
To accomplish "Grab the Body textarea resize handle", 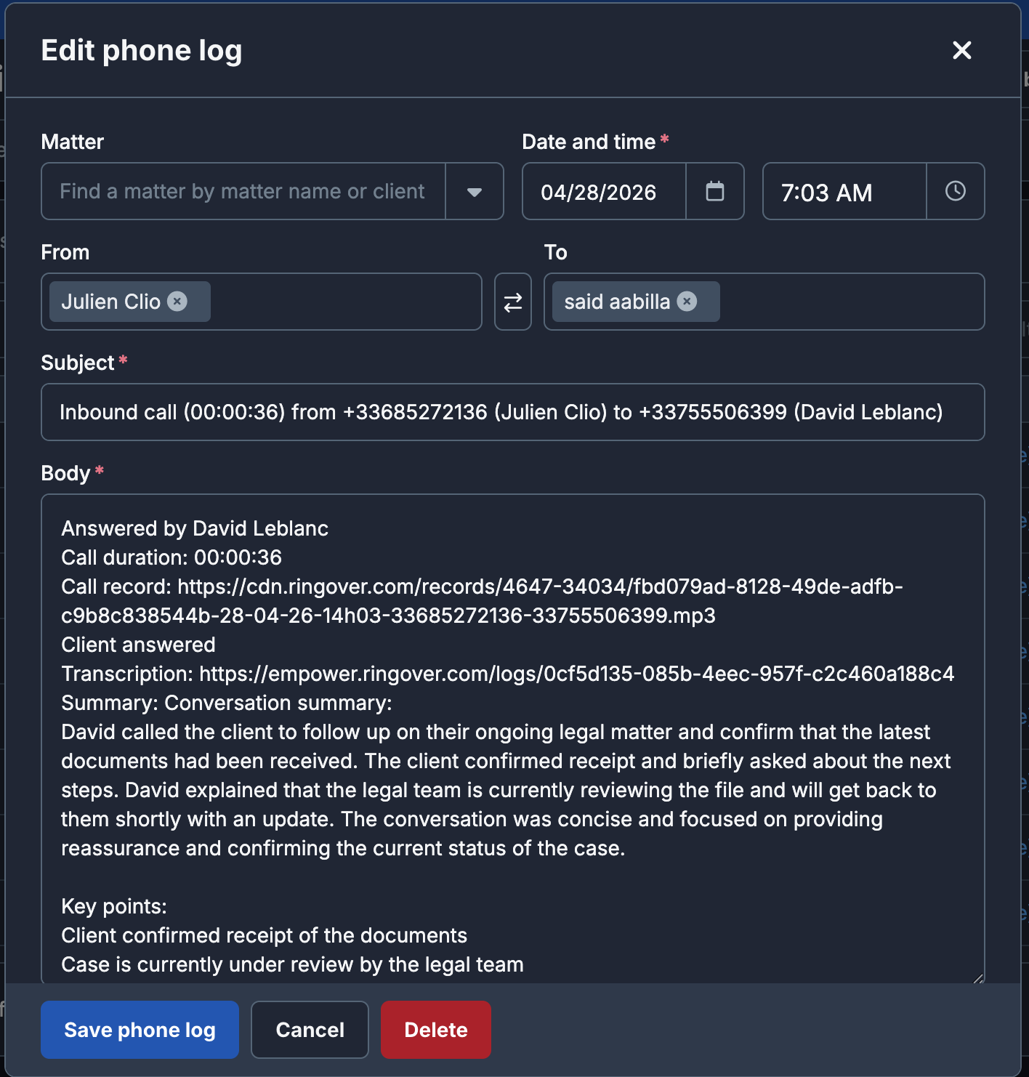I will click(x=977, y=978).
